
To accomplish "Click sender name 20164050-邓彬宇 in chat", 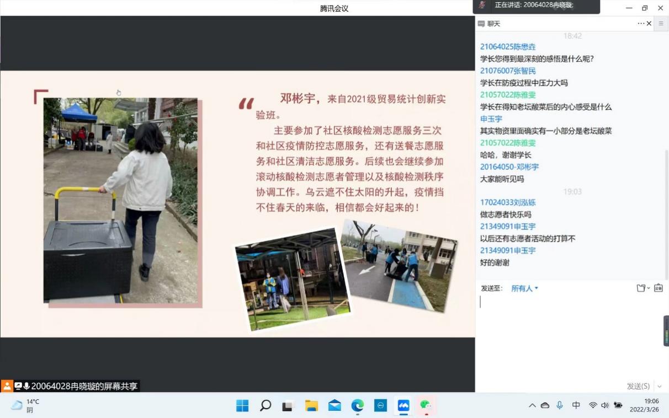I will pos(509,167).
